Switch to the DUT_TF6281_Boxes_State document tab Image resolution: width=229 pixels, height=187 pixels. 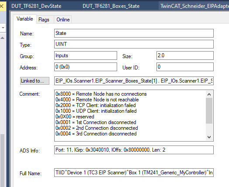pyautogui.click(x=111, y=6)
